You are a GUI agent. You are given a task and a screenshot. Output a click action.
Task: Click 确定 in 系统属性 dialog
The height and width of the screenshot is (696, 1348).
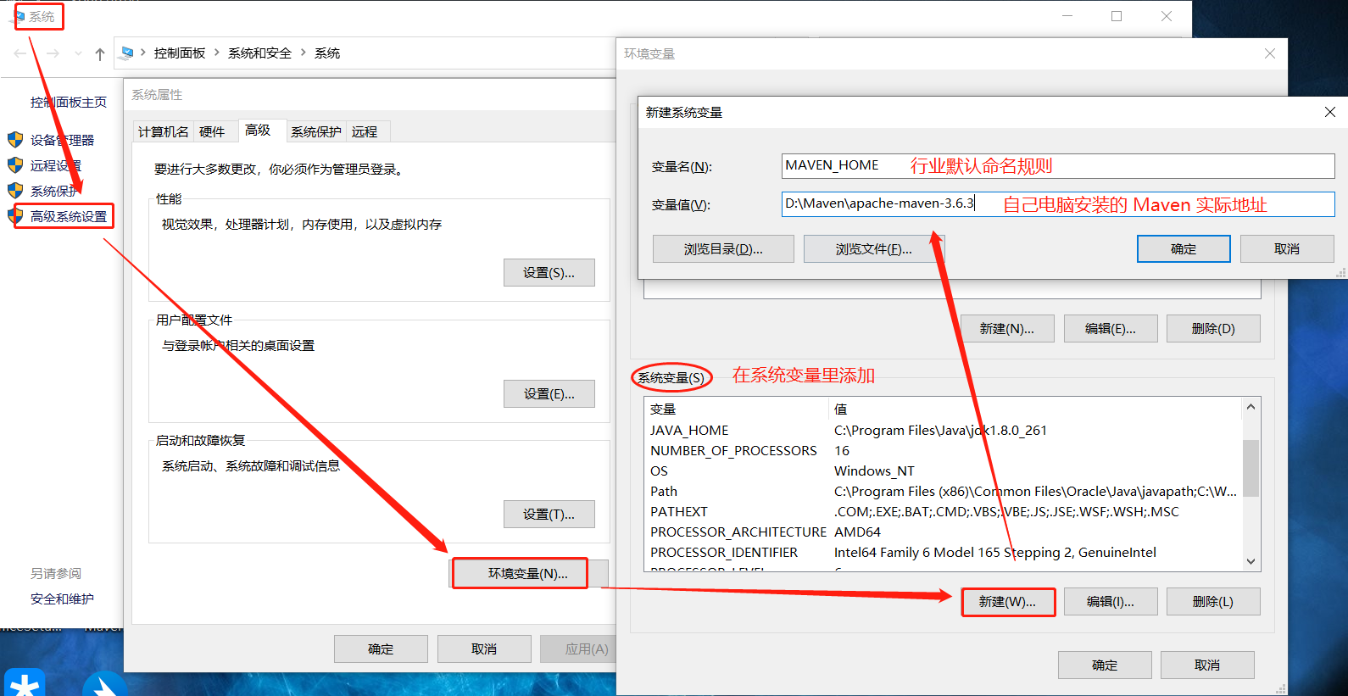click(x=381, y=649)
